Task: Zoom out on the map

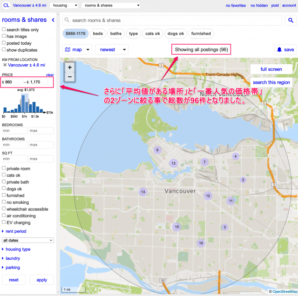Action: pos(70,77)
